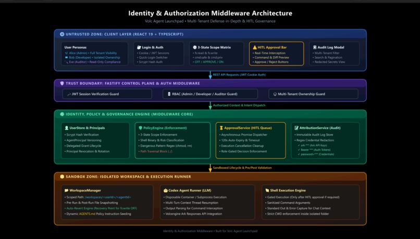Click the 'Full Tenant Visibility' text

point(103,53)
